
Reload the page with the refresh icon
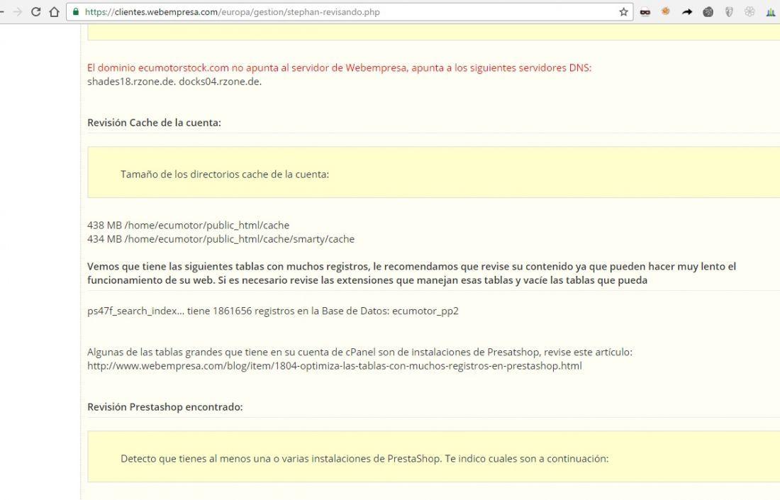[36, 12]
